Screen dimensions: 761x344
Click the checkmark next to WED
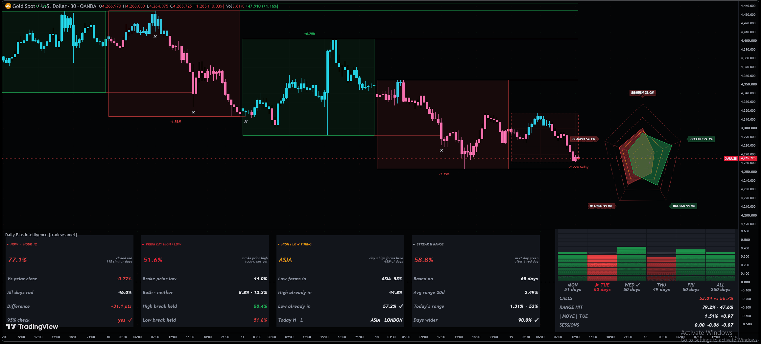pos(638,285)
